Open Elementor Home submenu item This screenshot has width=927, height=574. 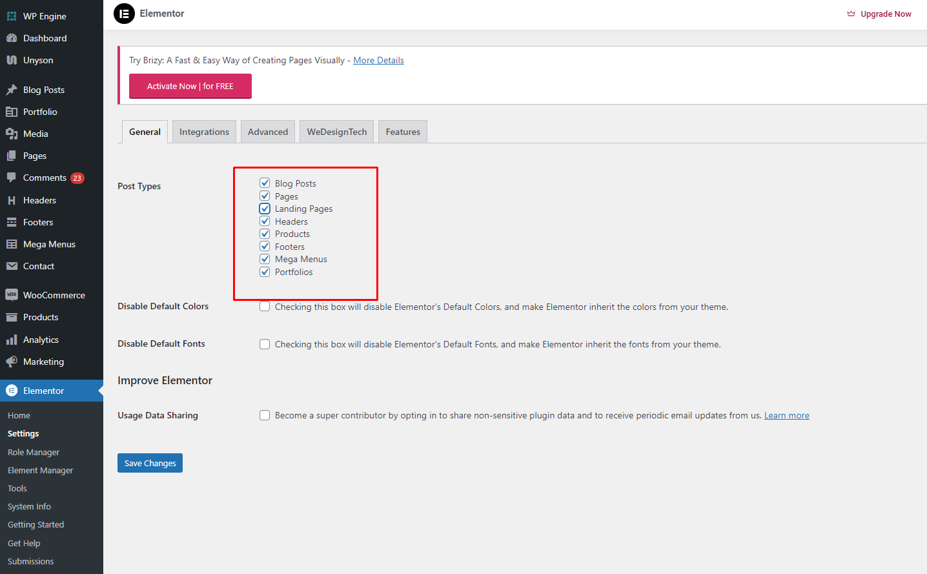(x=19, y=415)
